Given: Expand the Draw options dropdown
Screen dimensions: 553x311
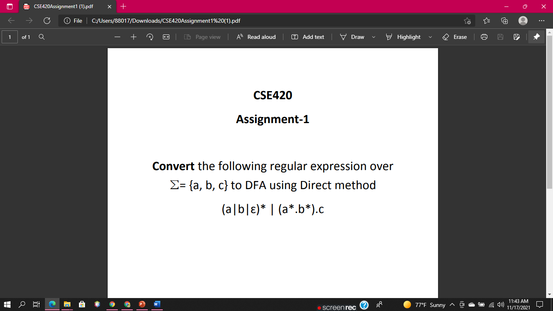Looking at the screenshot, I should pos(373,37).
